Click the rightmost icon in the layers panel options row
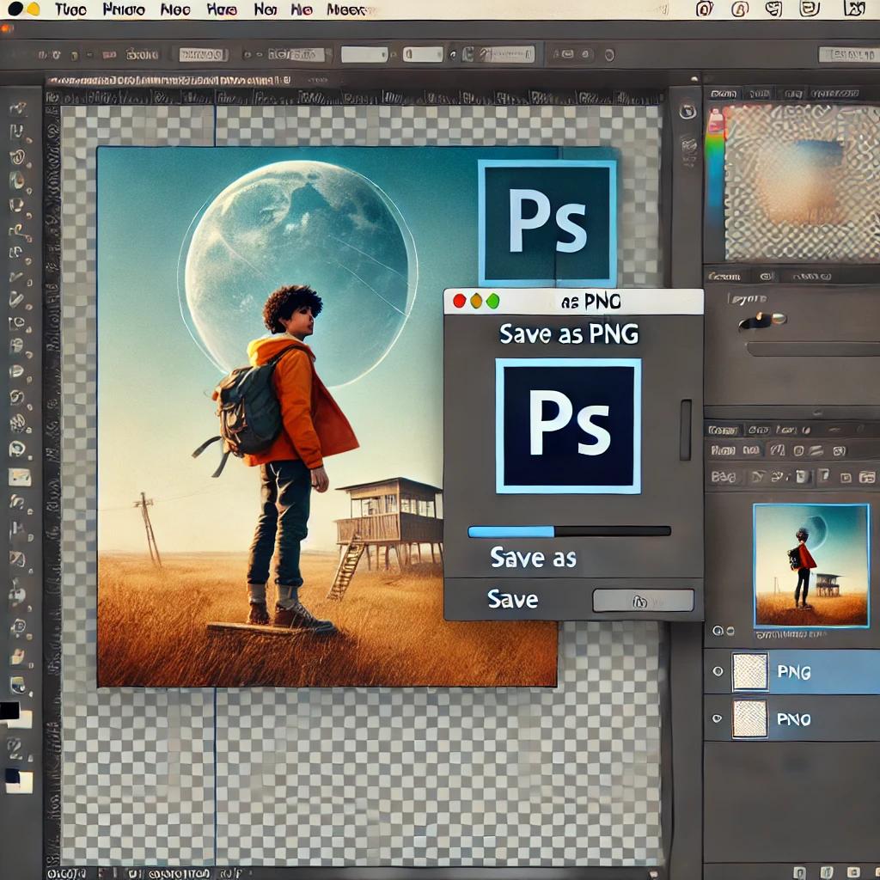This screenshot has width=880, height=880. click(x=867, y=478)
